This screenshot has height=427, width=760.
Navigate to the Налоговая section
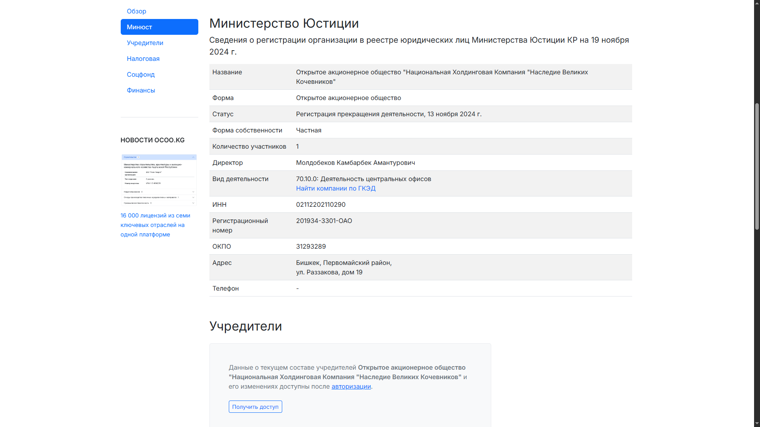[x=143, y=59]
